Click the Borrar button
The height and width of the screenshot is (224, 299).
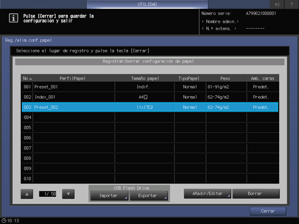coord(256,193)
